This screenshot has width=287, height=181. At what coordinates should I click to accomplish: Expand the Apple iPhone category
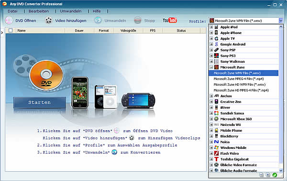[211, 33]
